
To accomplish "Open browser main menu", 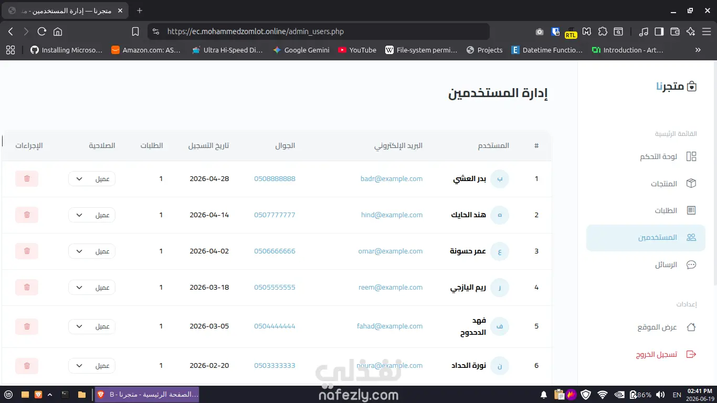I will [707, 31].
